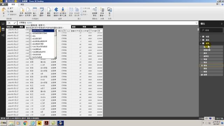Click the system tray clock
This screenshot has width=224, height=126.
pos(216,123)
